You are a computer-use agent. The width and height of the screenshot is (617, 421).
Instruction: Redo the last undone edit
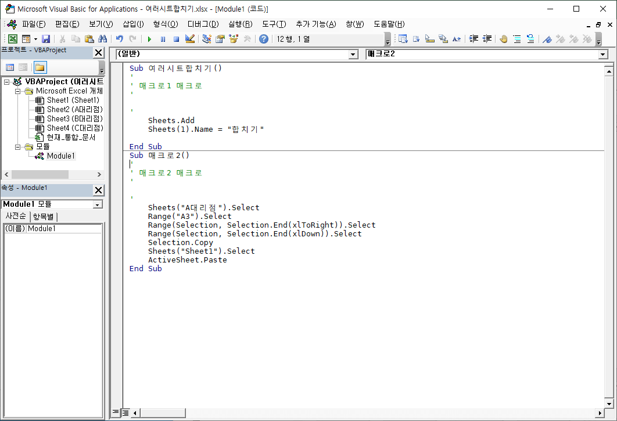click(x=133, y=39)
